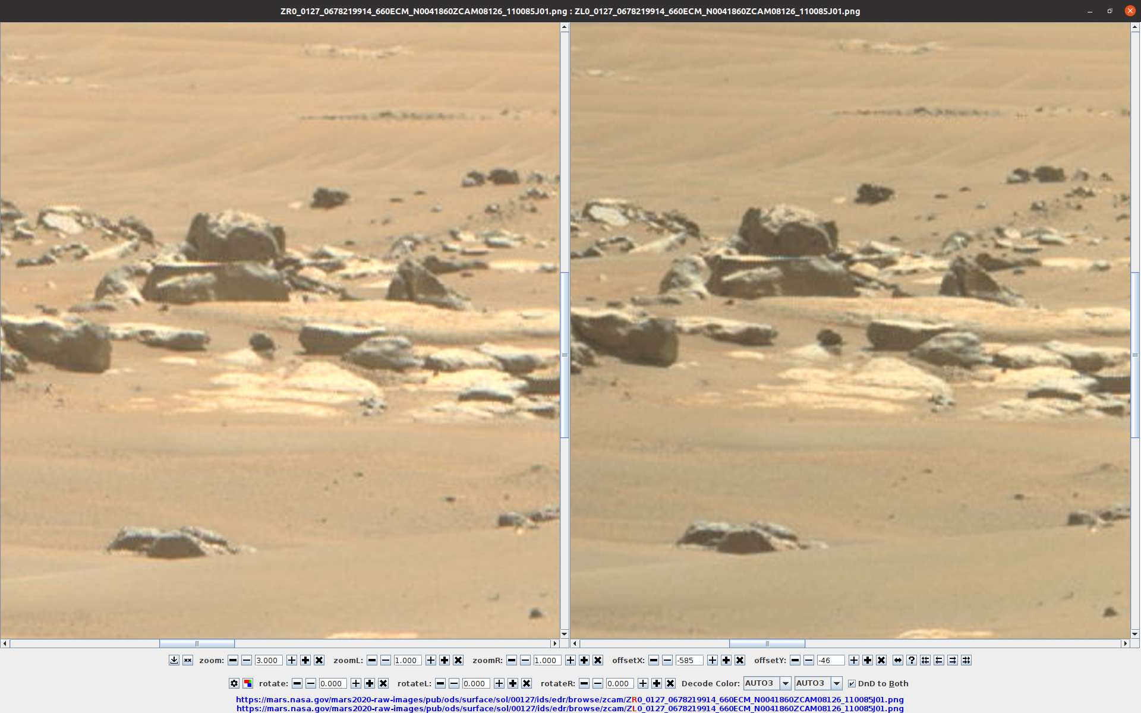Open the ZL0 left-eye image URL link
Screen dimensions: 1141x713
[569, 708]
